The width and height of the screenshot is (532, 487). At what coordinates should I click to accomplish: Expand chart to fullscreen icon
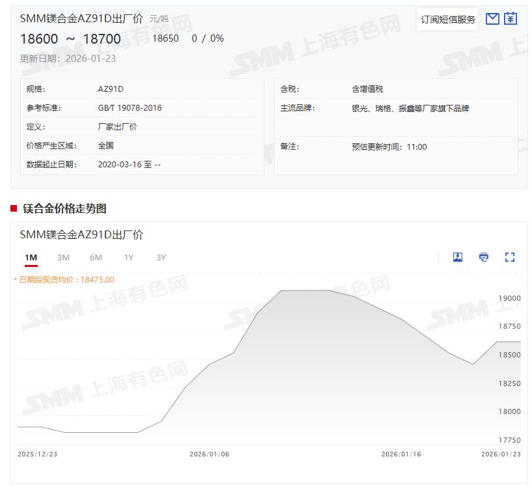[510, 257]
